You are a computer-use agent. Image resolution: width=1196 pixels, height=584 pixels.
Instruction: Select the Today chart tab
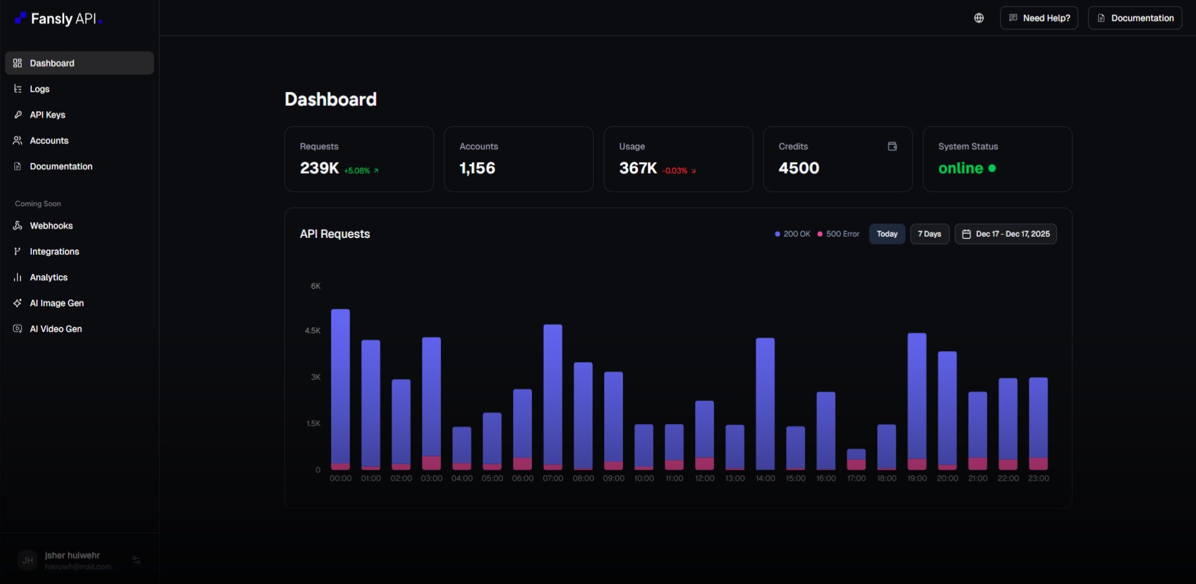(886, 233)
